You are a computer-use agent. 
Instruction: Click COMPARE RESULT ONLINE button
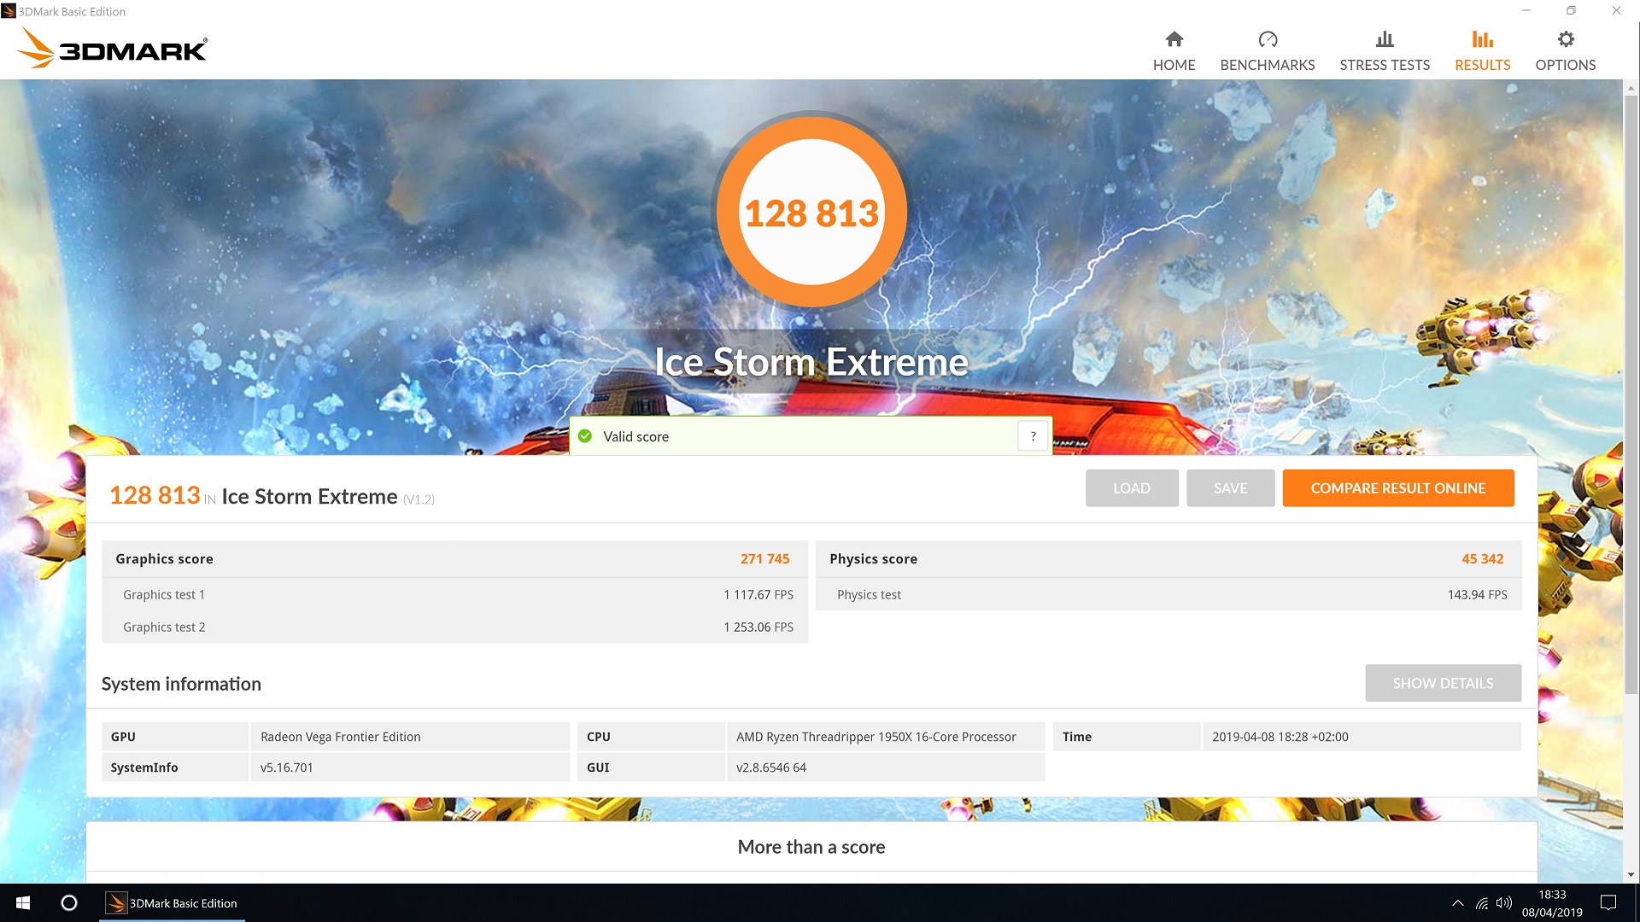1397,487
